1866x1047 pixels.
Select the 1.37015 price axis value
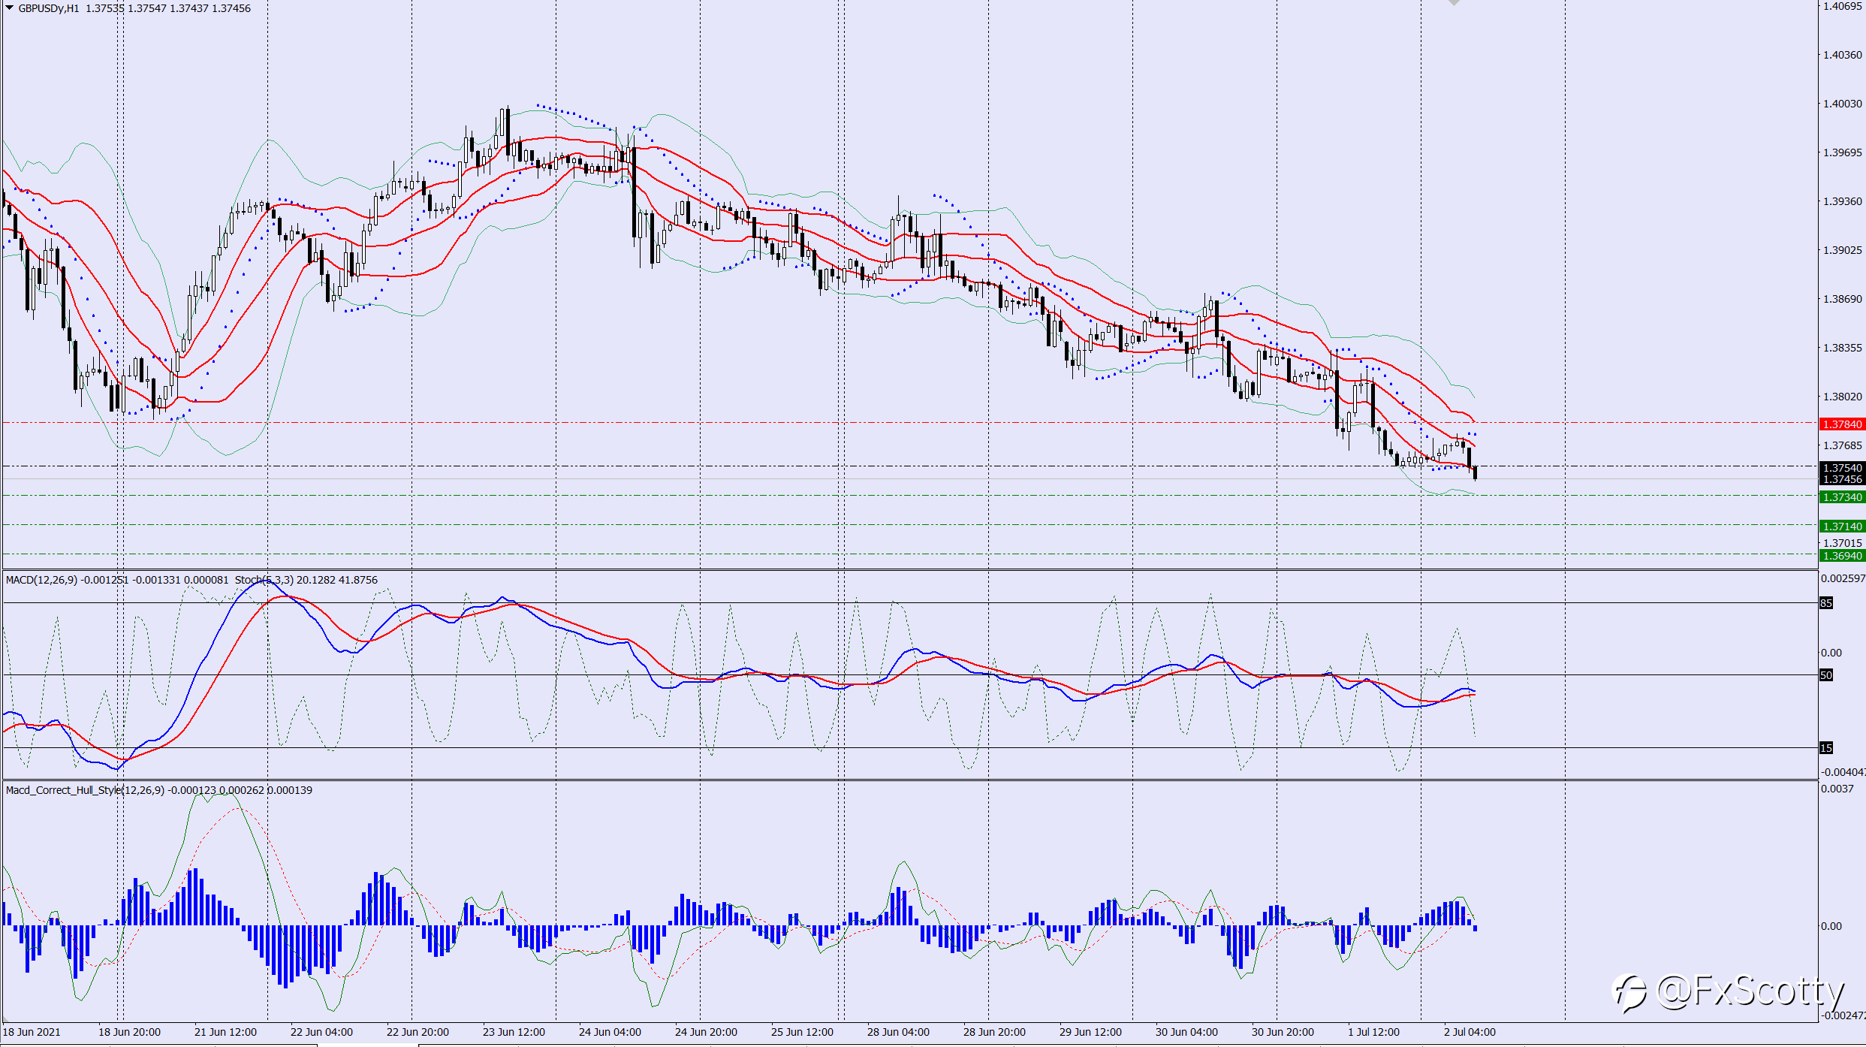click(x=1843, y=543)
